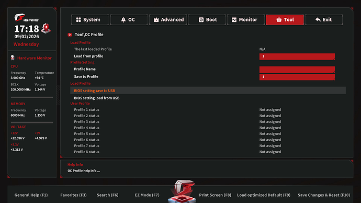Open Favorites (F3) in bottom bar
361x203 pixels.
click(73, 195)
